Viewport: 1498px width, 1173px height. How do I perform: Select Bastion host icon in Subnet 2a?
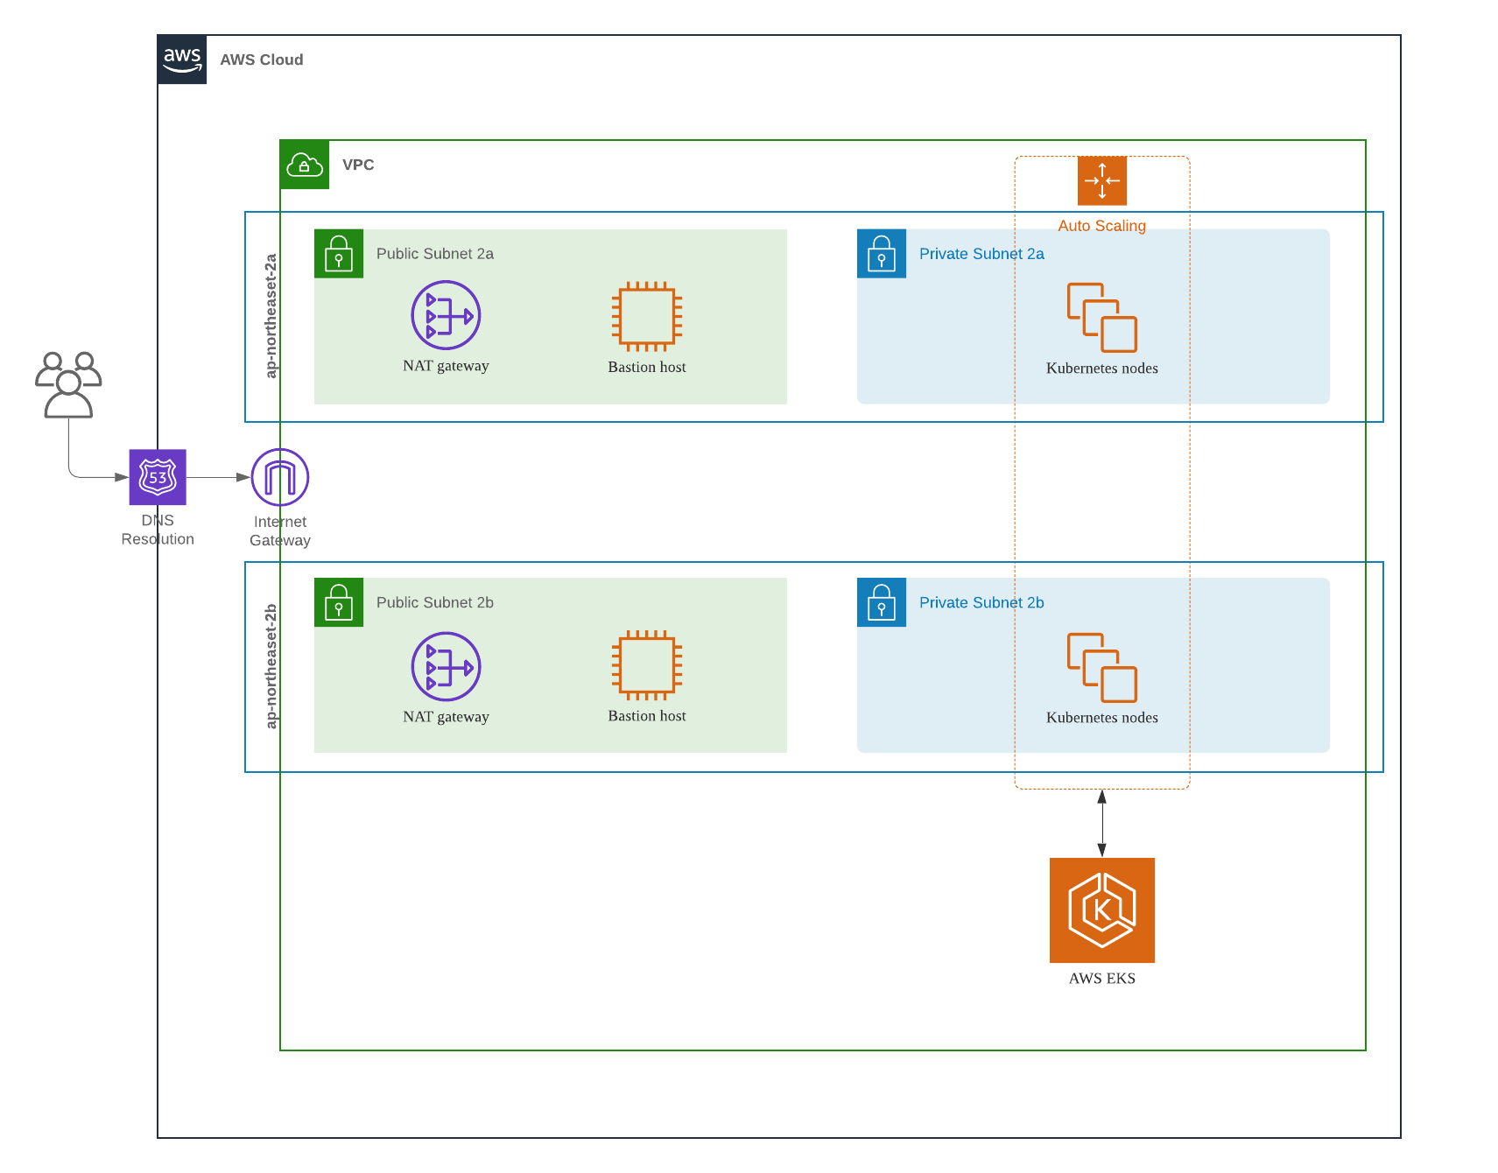point(647,316)
